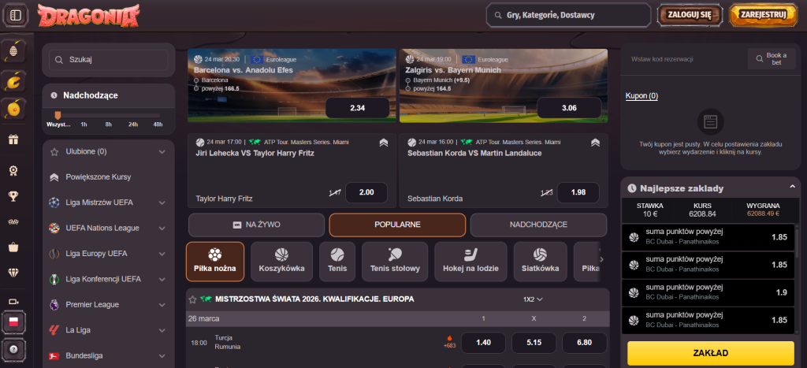
Task: Open the shopping bag shop icon
Action: pyautogui.click(x=14, y=247)
